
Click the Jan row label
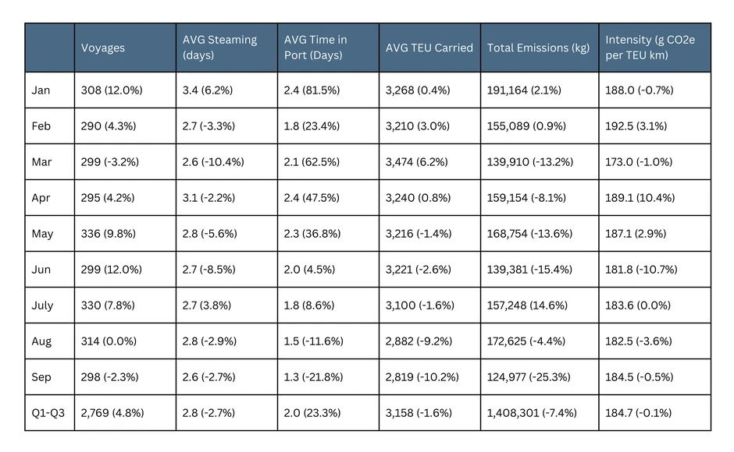(x=41, y=90)
